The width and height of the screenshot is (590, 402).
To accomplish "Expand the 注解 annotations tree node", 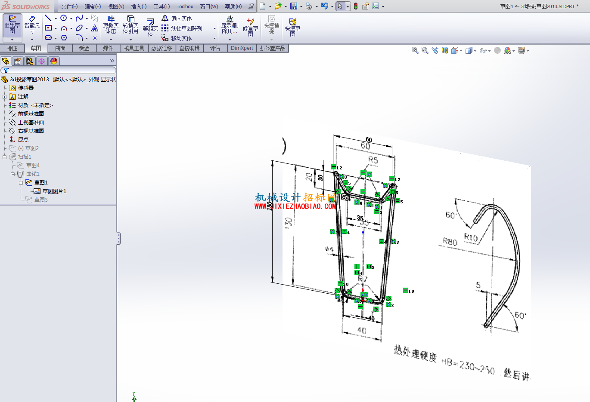I will (5, 97).
